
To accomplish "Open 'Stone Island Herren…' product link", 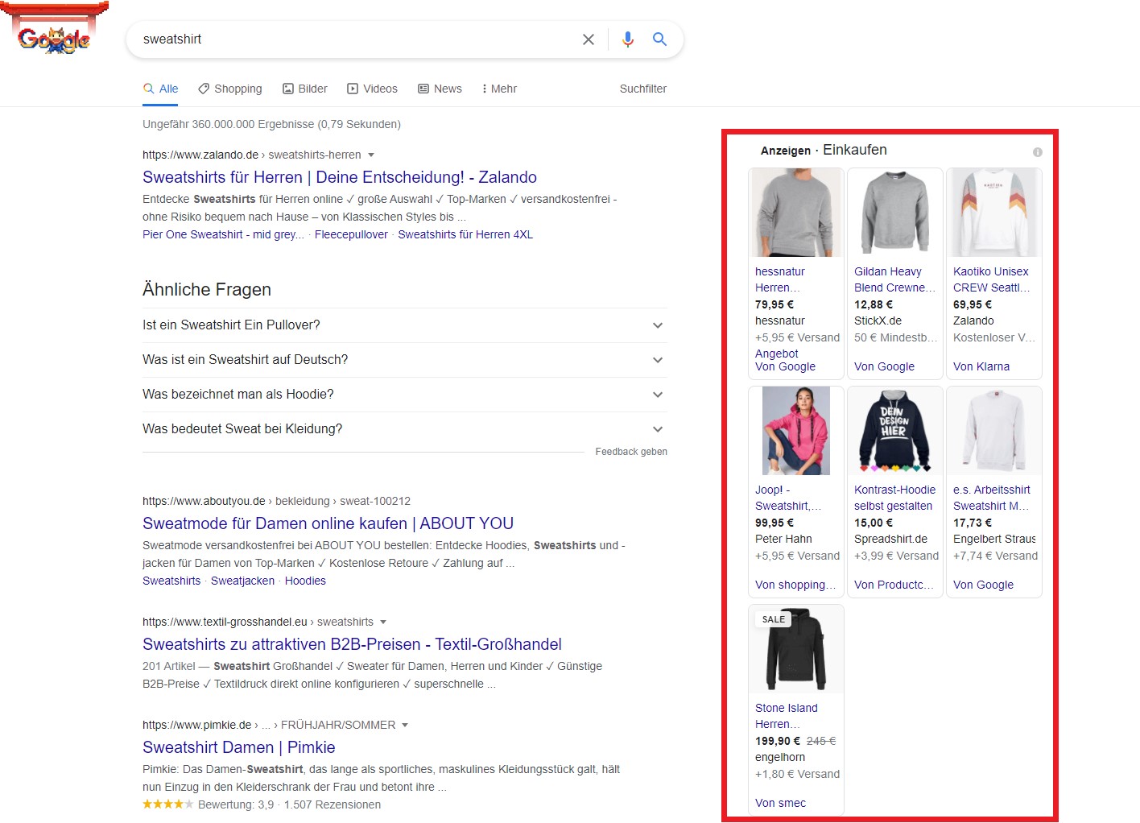I will coord(786,716).
